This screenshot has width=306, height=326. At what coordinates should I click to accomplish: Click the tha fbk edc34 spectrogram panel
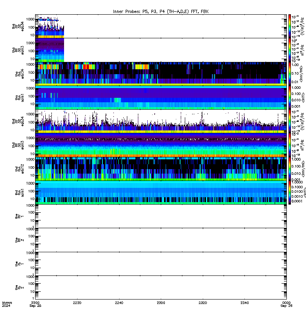161,74
